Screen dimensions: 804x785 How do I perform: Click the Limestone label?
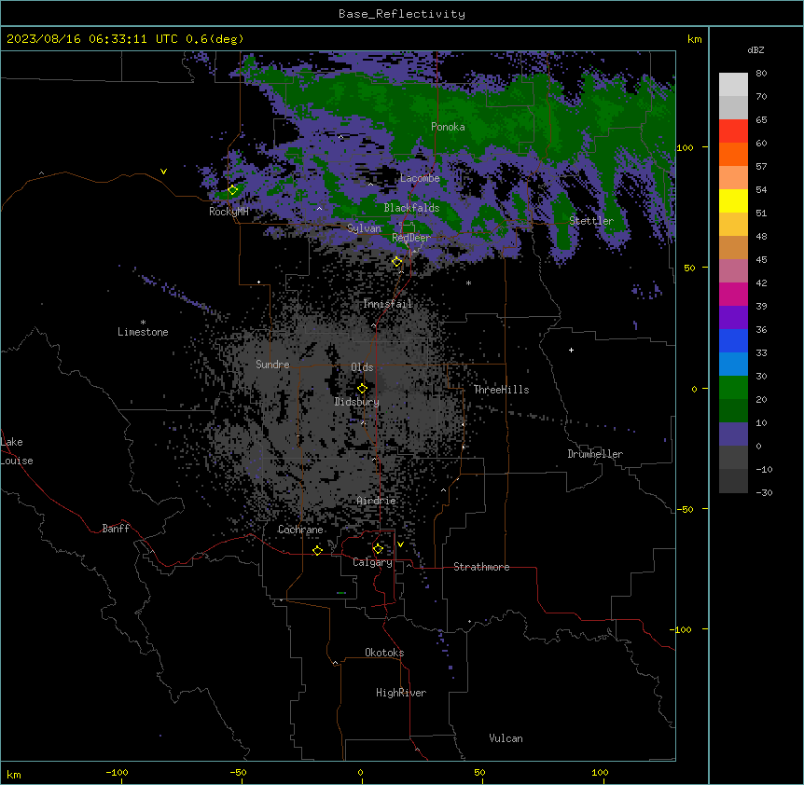[143, 332]
